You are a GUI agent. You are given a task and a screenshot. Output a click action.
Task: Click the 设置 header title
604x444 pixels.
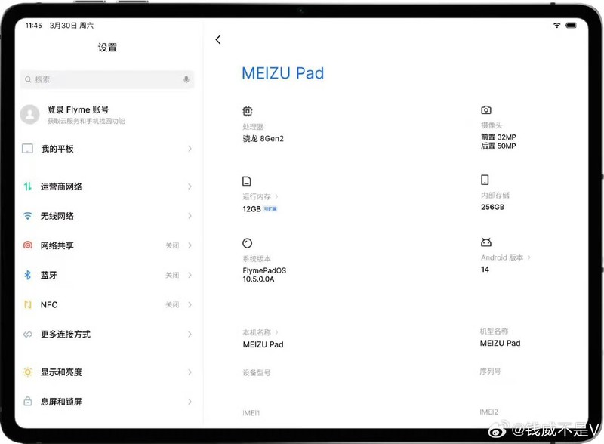(x=107, y=48)
